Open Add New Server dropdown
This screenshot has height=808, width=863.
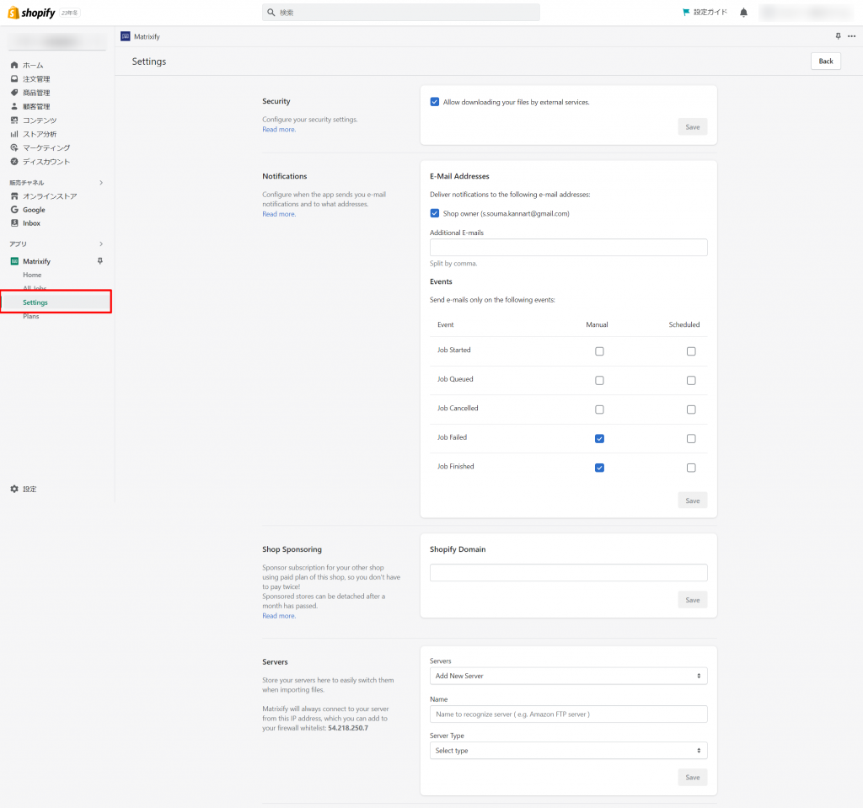pos(569,676)
